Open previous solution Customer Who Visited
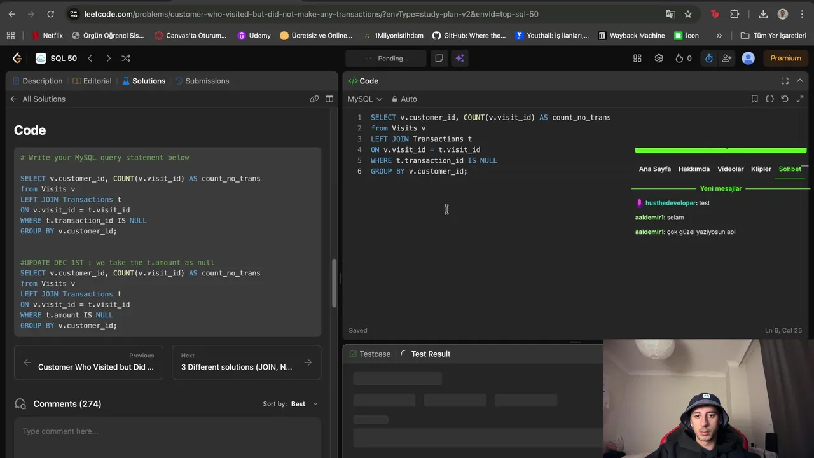The width and height of the screenshot is (814, 458). tap(88, 362)
